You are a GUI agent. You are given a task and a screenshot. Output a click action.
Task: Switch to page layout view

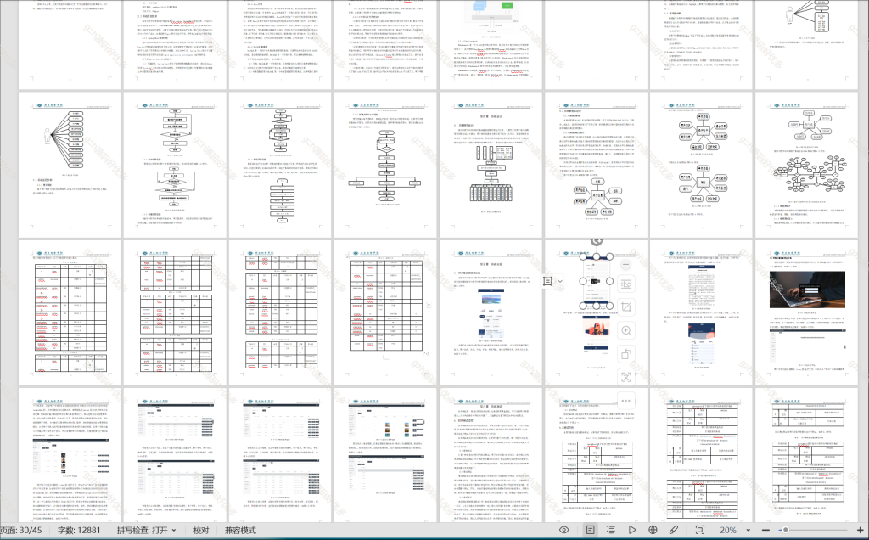(591, 530)
